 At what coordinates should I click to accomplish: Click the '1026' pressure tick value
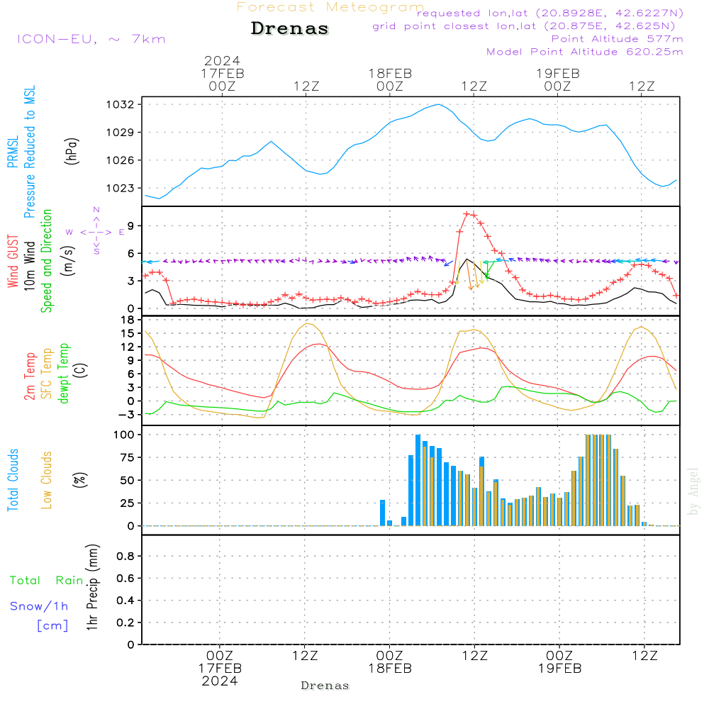(x=121, y=160)
